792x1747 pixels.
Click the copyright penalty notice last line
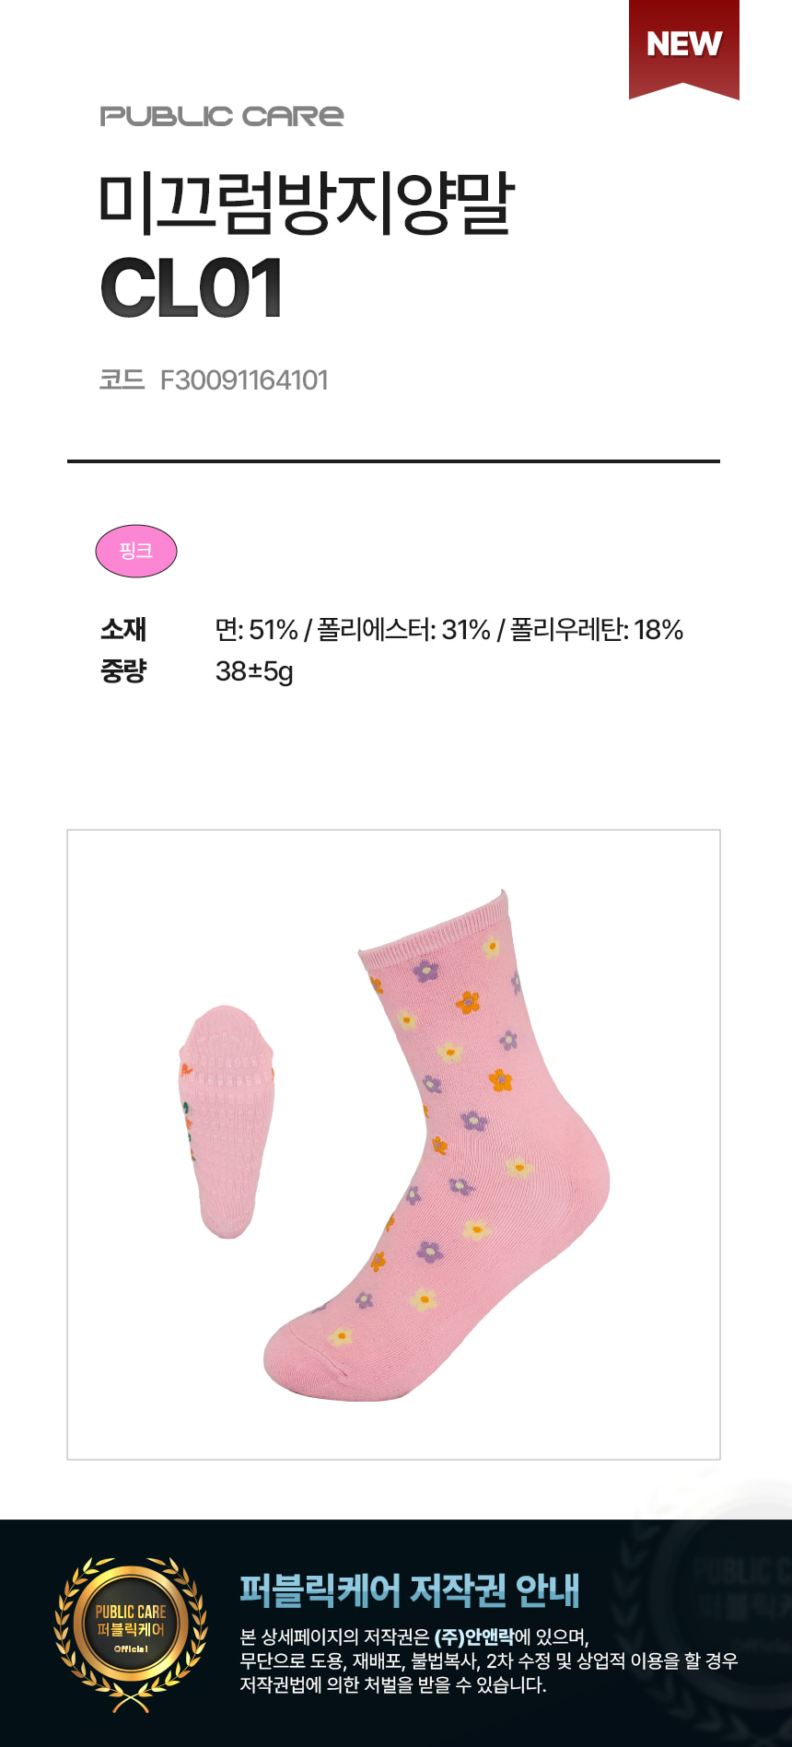[393, 1684]
